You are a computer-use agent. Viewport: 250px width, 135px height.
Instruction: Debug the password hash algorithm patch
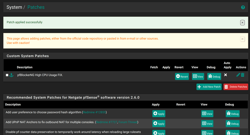[233, 114]
